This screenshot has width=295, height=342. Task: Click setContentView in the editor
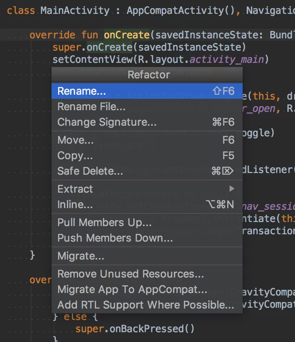coord(93,60)
